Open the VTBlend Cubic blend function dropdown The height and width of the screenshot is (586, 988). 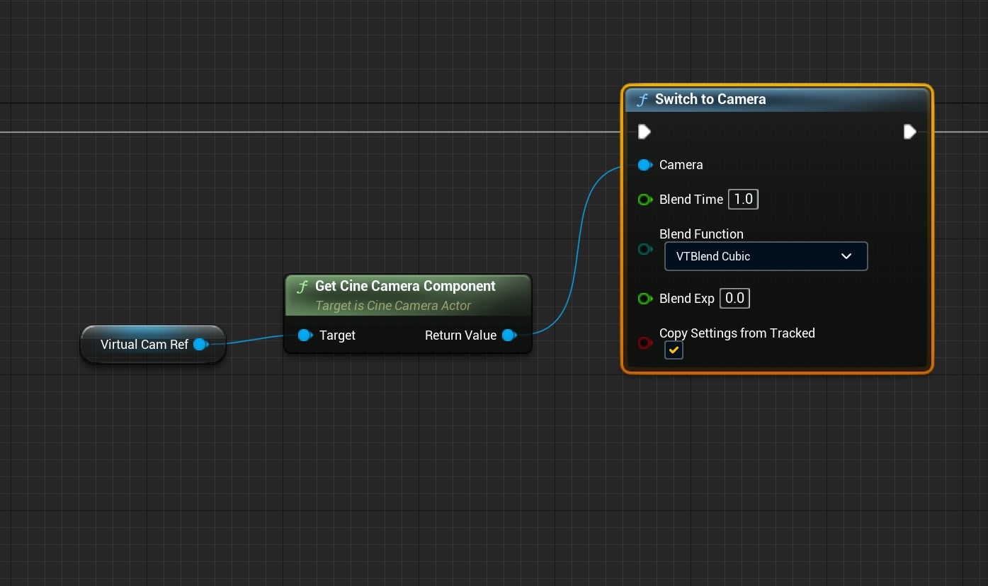[765, 256]
